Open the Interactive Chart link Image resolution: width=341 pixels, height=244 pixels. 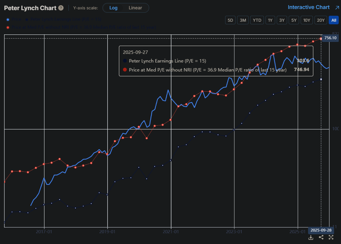308,7
